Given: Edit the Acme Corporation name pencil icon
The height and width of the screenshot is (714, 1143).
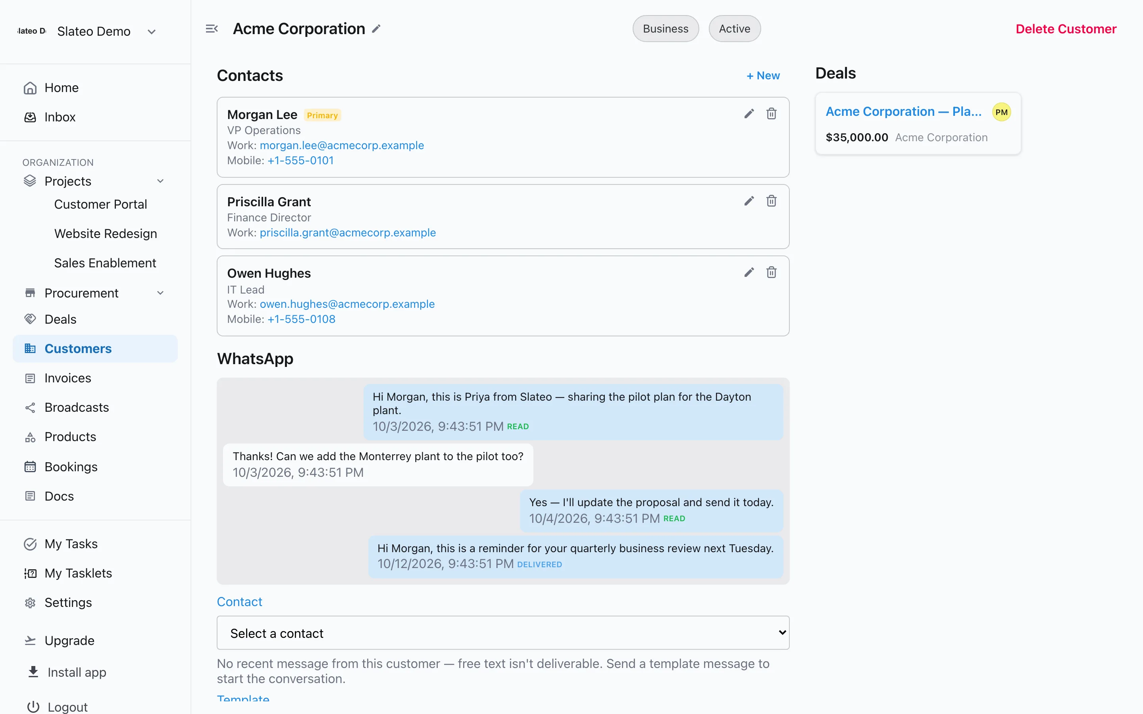Looking at the screenshot, I should pyautogui.click(x=376, y=29).
